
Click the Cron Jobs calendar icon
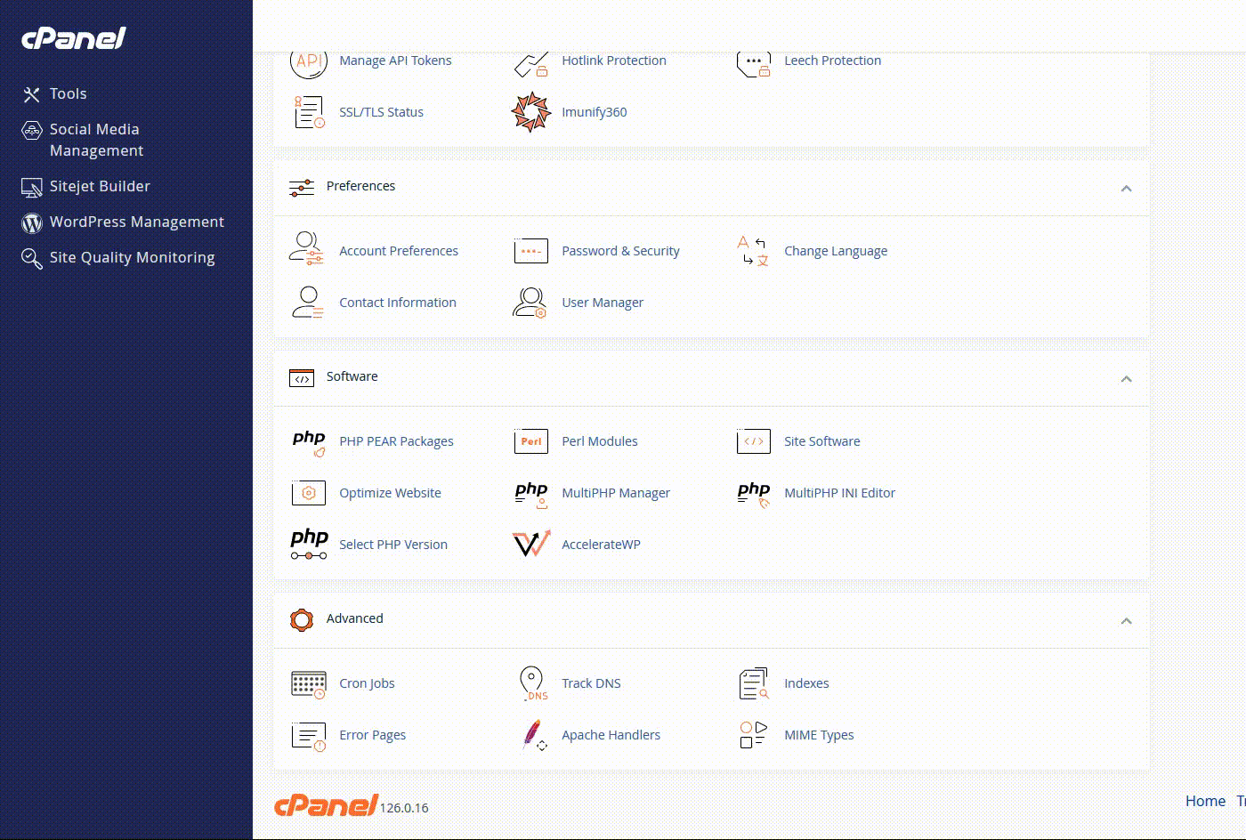click(x=309, y=683)
